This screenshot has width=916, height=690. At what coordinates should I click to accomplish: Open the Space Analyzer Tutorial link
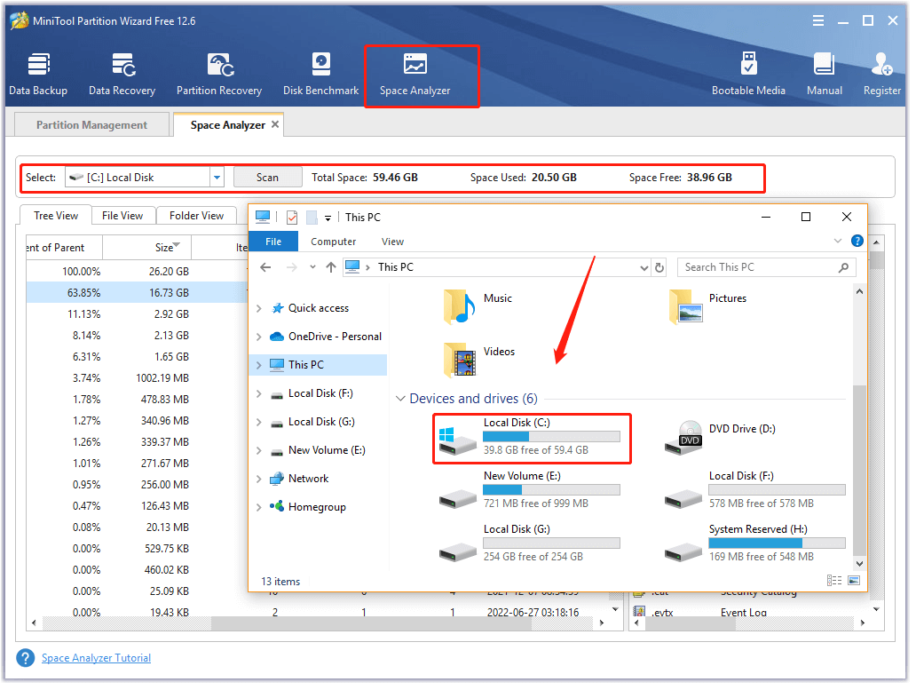click(x=96, y=657)
